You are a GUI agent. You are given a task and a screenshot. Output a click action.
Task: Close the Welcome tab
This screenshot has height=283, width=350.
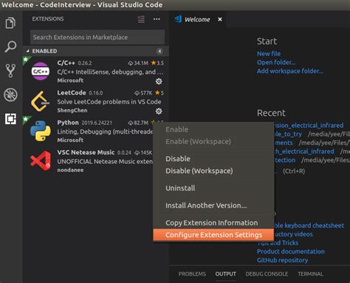coord(220,19)
